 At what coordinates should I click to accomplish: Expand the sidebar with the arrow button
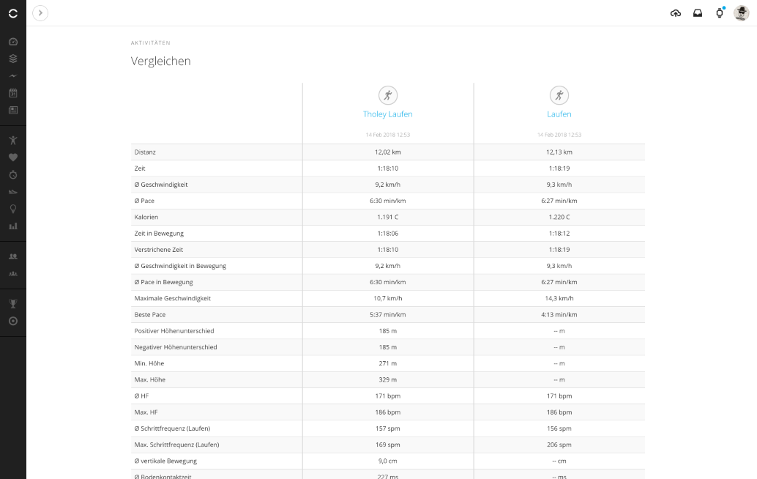coord(40,13)
